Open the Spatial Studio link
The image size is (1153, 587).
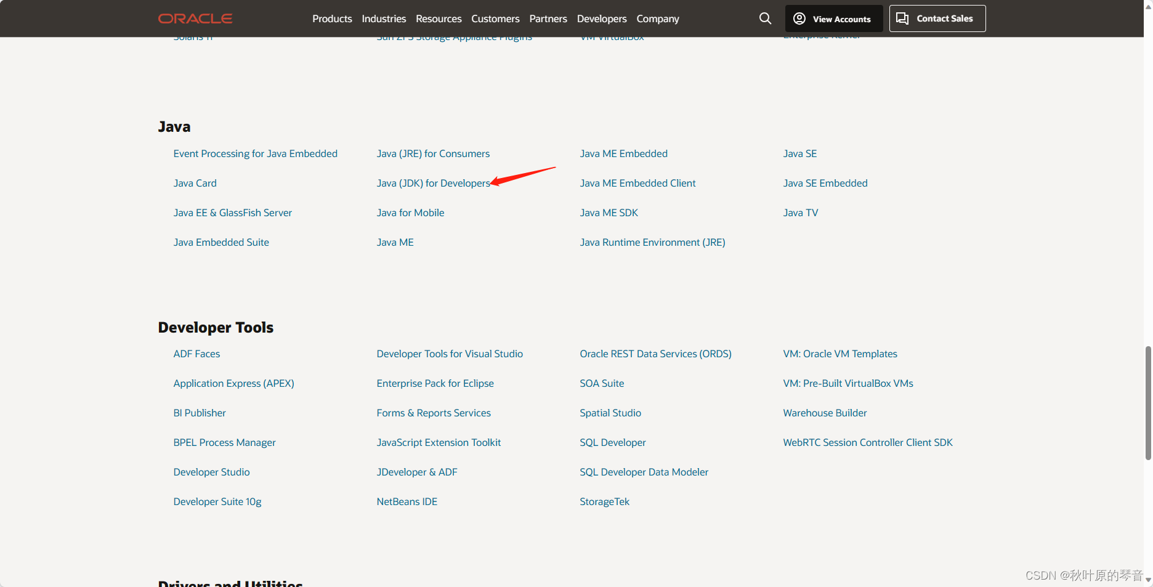pyautogui.click(x=610, y=413)
